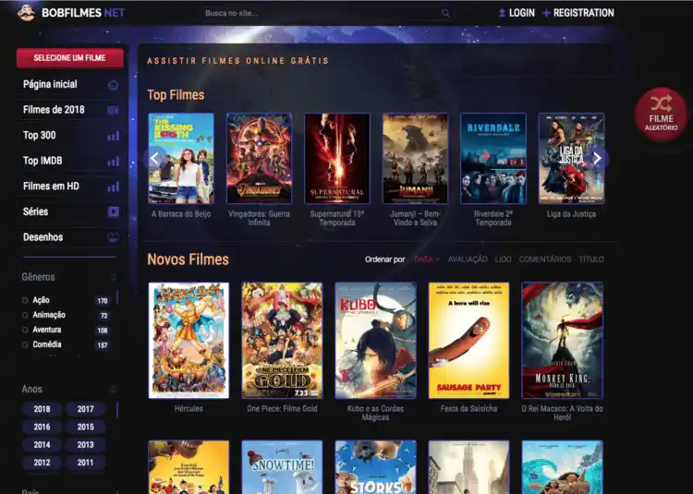The width and height of the screenshot is (693, 494).
Task: Open Top IMDB menu item
Action: (71, 162)
